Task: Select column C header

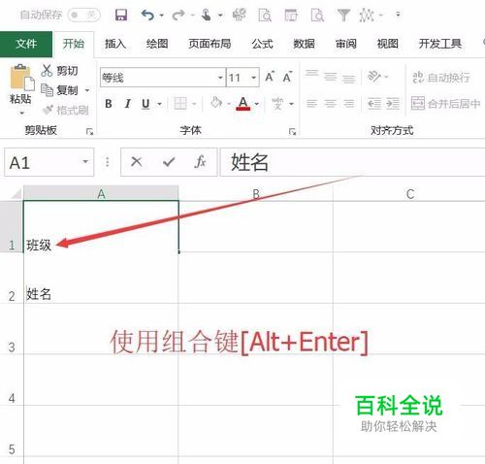Action: 409,194
